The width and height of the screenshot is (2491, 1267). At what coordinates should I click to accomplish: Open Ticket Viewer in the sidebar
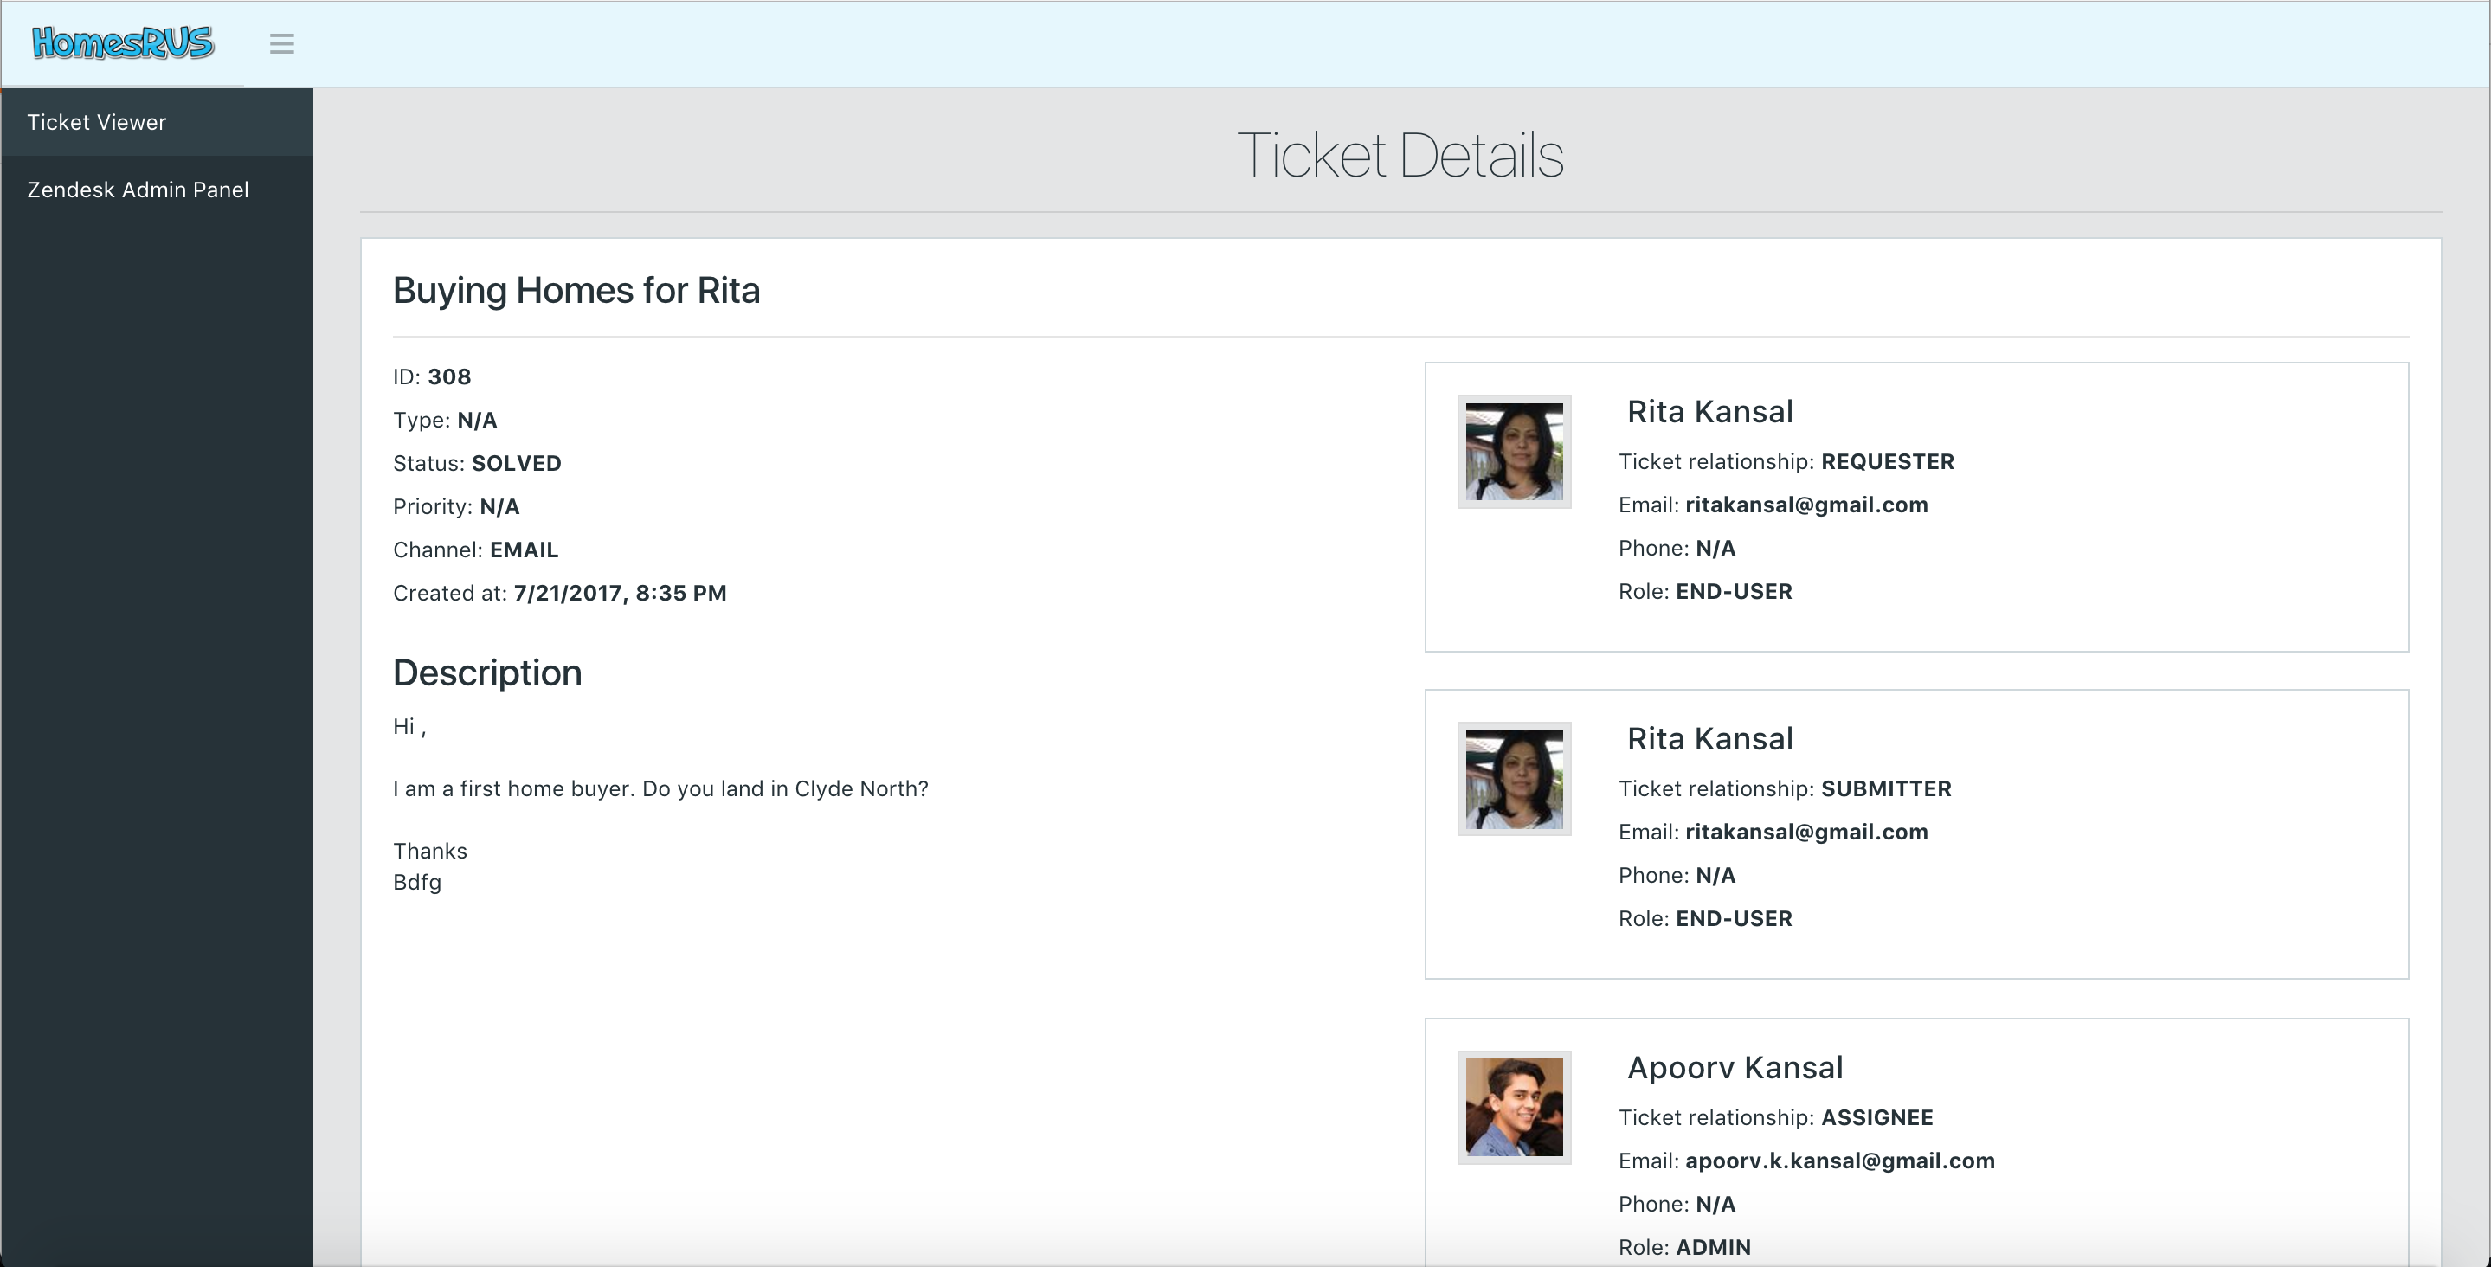point(97,122)
